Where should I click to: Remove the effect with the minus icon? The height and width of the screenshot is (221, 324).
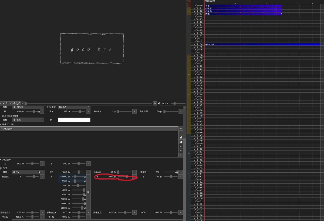coord(181,133)
